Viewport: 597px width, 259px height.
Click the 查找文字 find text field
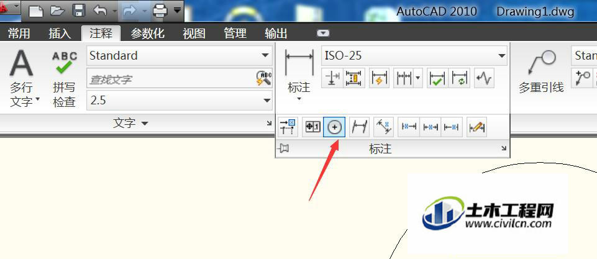point(171,79)
